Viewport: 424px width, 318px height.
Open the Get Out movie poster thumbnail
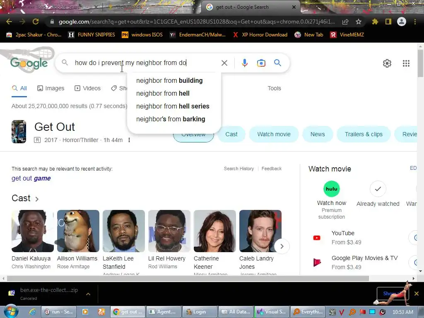click(19, 132)
